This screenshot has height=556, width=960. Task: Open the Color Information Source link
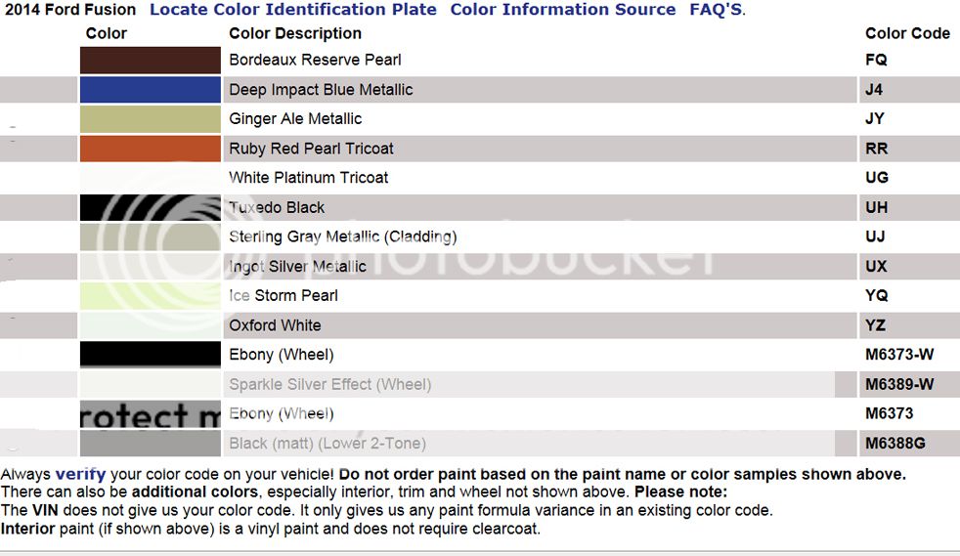(563, 10)
